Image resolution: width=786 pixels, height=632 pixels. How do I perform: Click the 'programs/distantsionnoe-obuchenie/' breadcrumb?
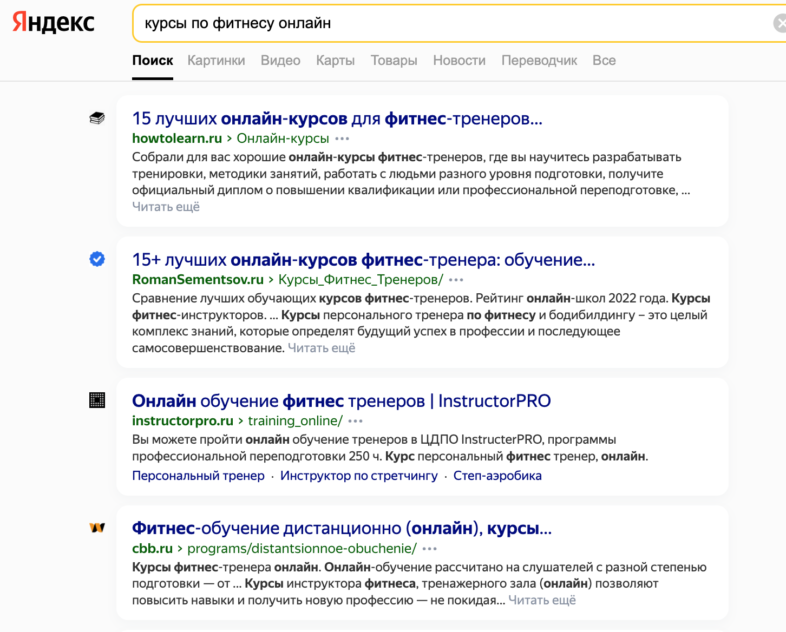302,549
